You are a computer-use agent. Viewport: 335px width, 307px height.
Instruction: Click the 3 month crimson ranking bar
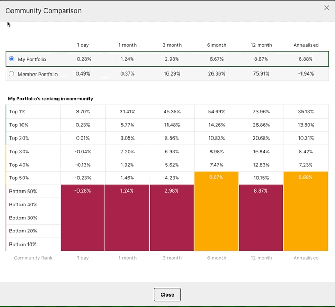coord(172,218)
